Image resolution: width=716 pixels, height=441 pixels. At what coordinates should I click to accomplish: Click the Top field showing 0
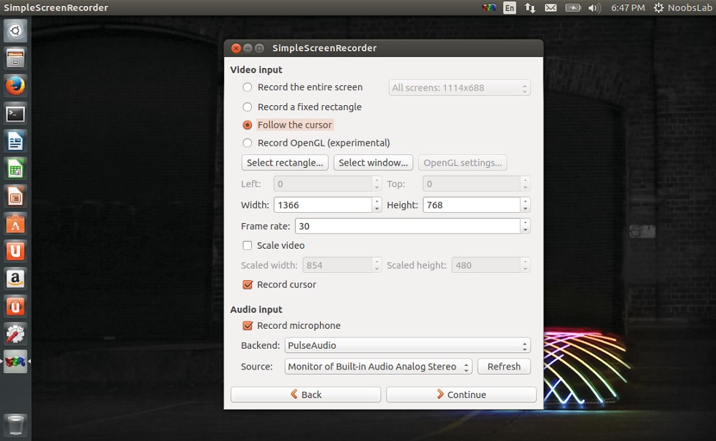pos(471,184)
